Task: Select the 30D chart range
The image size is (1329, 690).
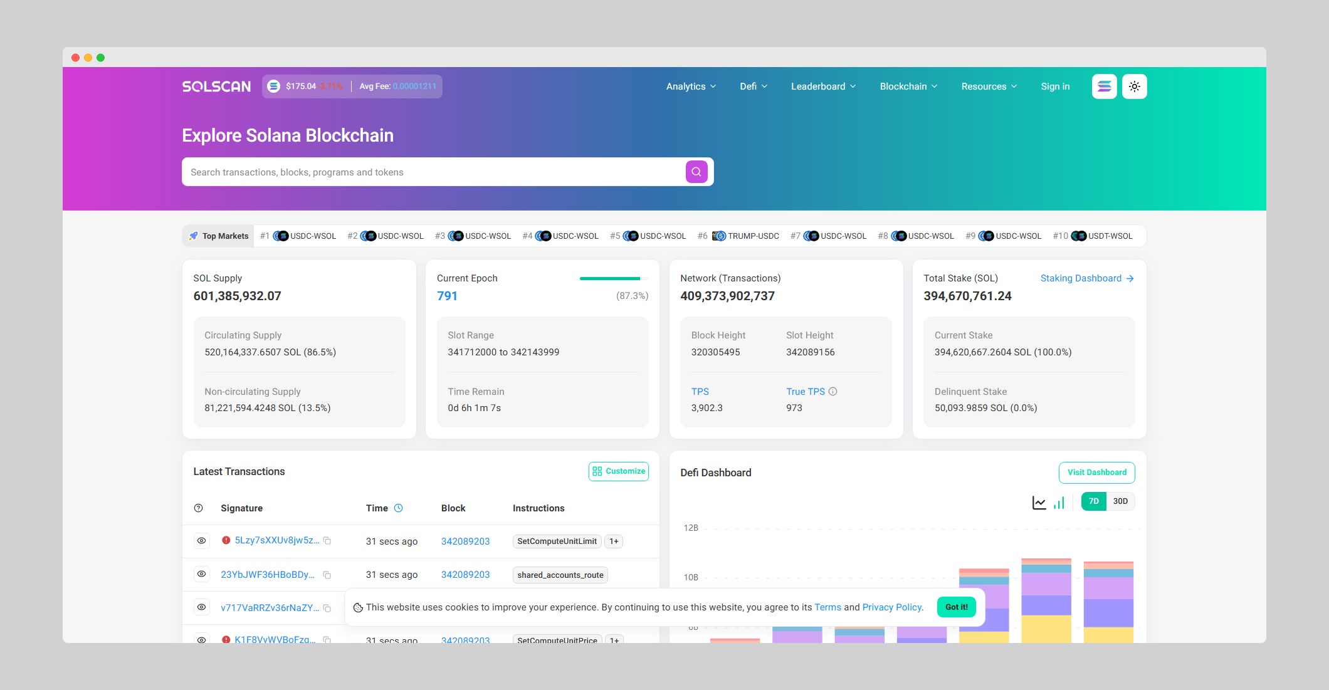Action: coord(1120,501)
